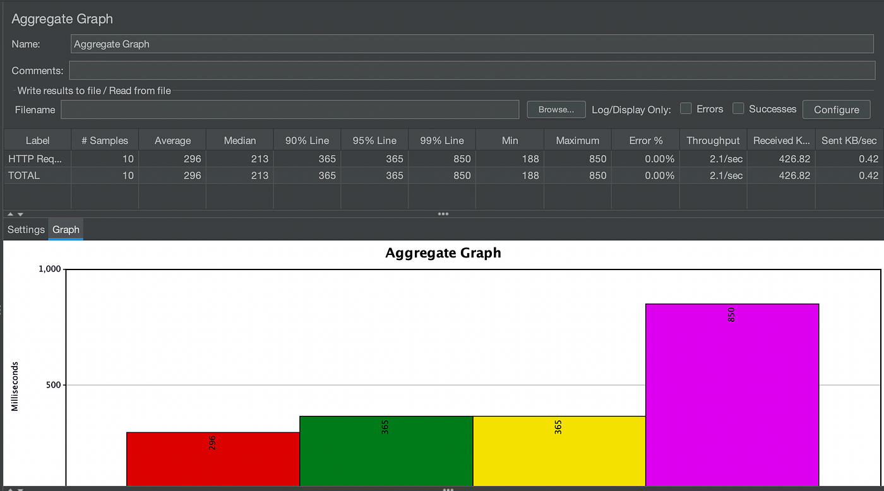Click Received 426.82 in TOTAL row
This screenshot has width=884, height=491.
(x=781, y=175)
